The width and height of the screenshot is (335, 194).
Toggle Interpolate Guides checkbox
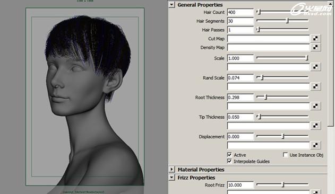(x=229, y=161)
